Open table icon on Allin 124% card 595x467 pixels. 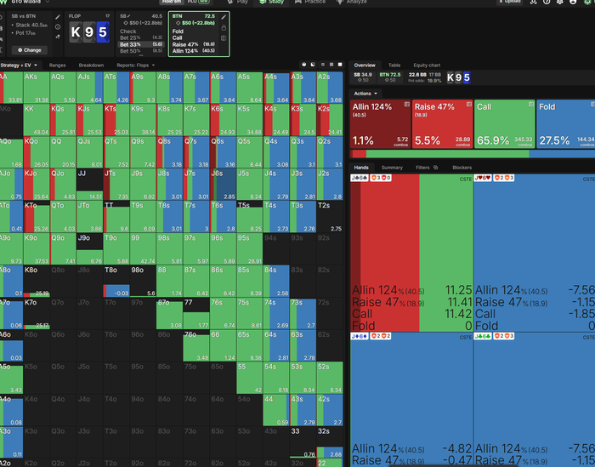[x=406, y=104]
